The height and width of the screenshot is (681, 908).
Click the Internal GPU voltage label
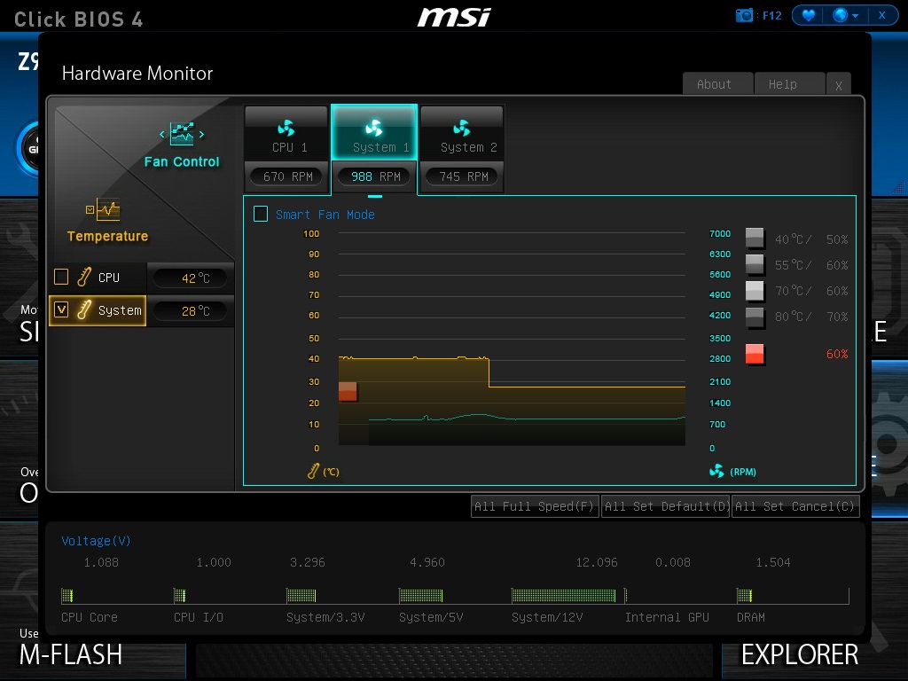click(667, 617)
